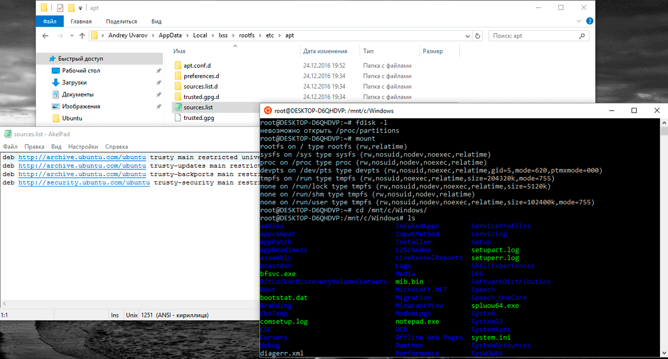Expand the Explorer ribbon chevron
Screen dimensions: 668x359
578,21
